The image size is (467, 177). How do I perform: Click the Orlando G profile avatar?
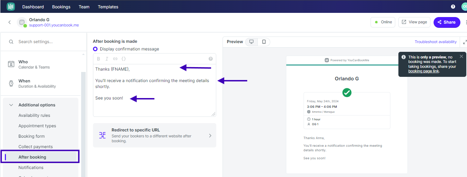[22, 22]
